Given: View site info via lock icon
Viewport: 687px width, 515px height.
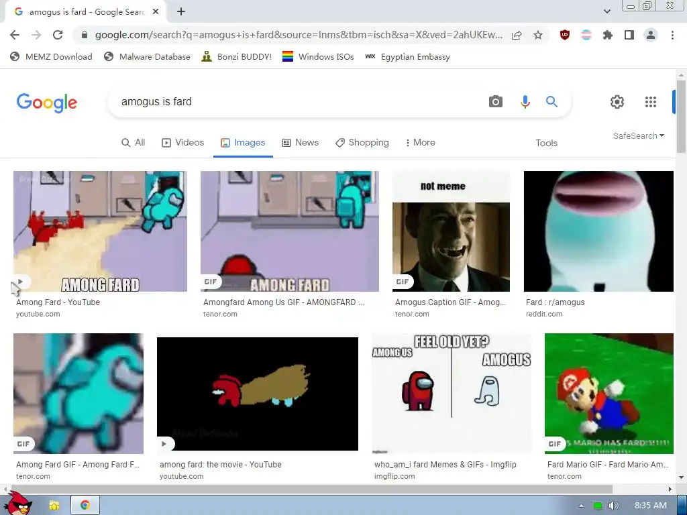Looking at the screenshot, I should click(x=85, y=35).
